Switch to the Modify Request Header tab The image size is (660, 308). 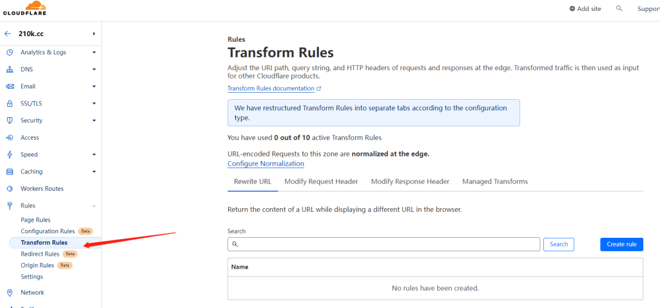point(321,182)
